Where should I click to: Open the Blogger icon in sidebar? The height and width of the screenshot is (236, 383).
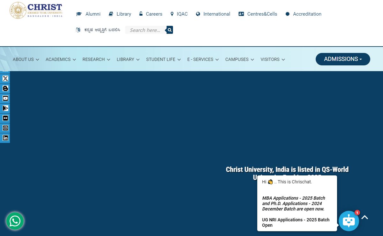[5, 88]
